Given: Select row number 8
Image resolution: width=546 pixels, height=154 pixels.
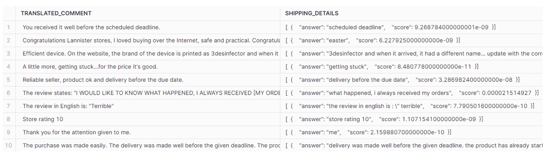Looking at the screenshot, I should tap(9, 119).
